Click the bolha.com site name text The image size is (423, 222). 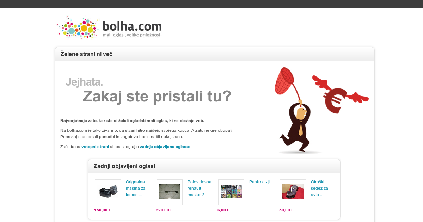tap(132, 26)
